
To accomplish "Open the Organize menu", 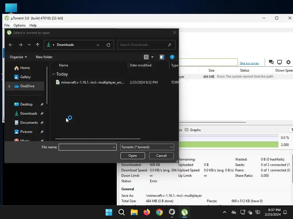I will 18,57.
